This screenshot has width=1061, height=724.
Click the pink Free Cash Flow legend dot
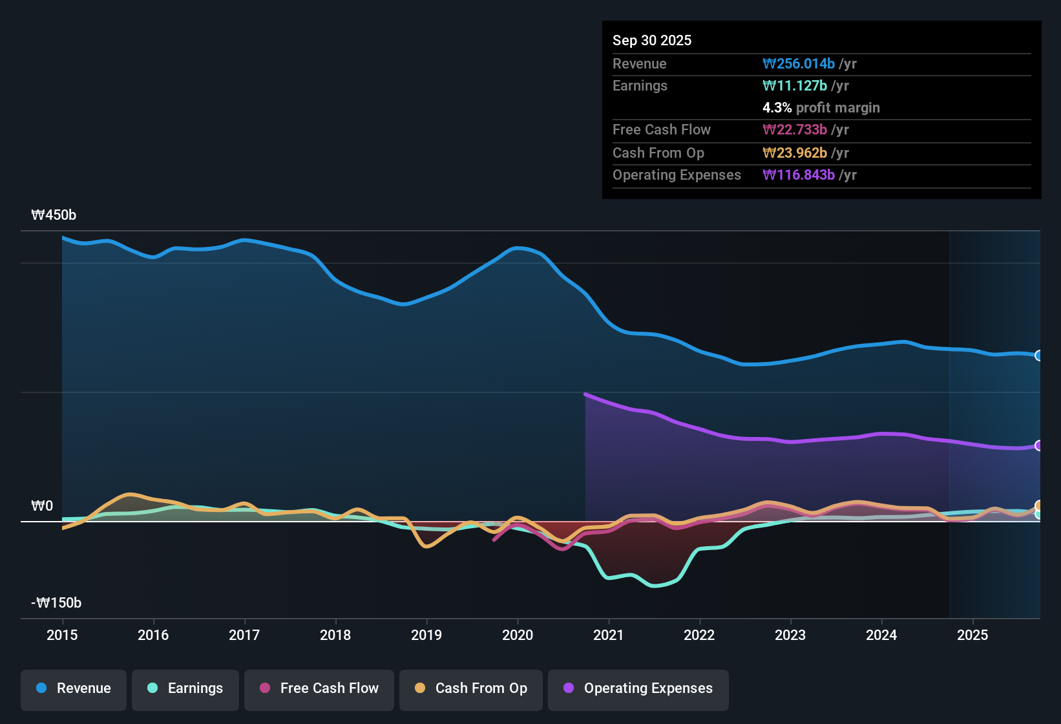[x=265, y=688]
